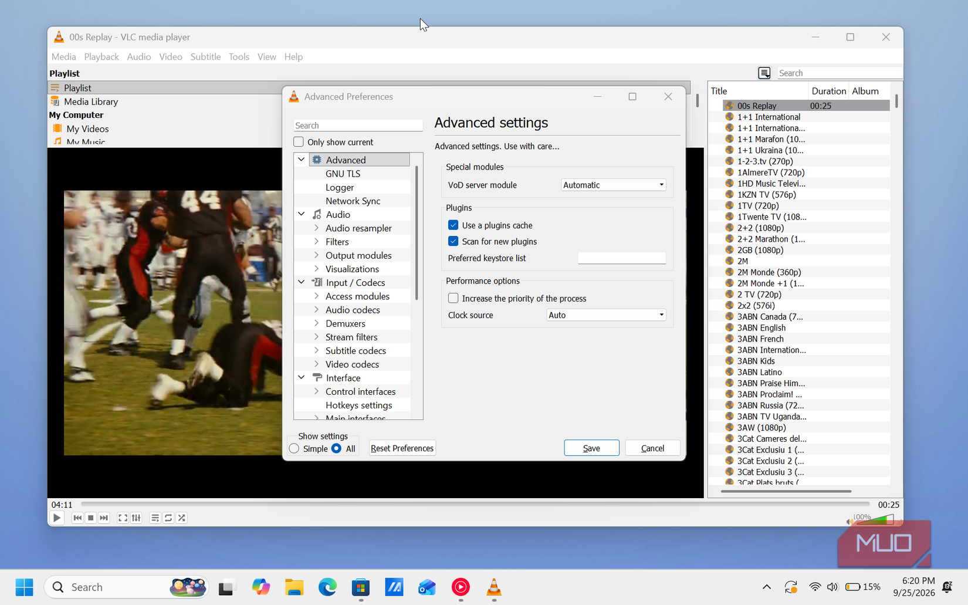This screenshot has width=968, height=605.
Task: Click the playback seek bar
Action: (475, 503)
